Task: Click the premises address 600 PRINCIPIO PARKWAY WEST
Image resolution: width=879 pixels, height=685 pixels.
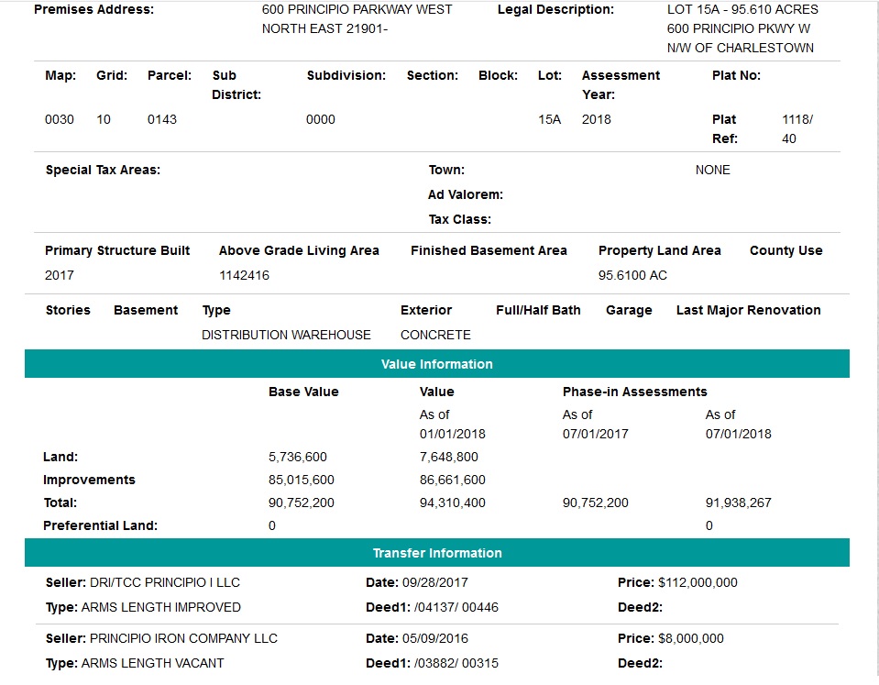Action: pyautogui.click(x=357, y=9)
